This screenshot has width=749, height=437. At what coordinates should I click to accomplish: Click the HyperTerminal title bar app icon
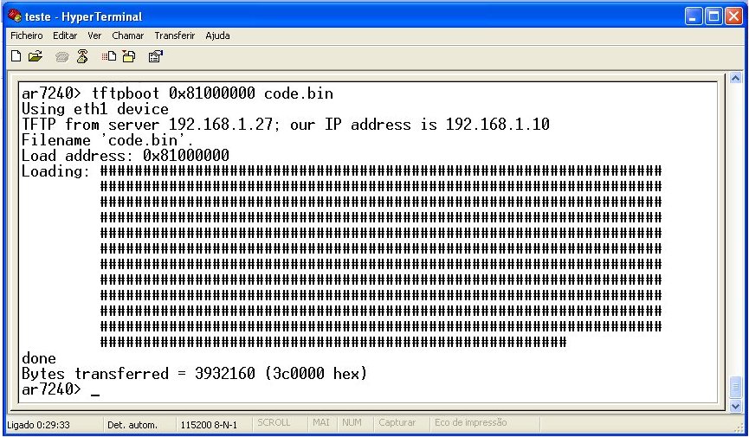pos(14,16)
